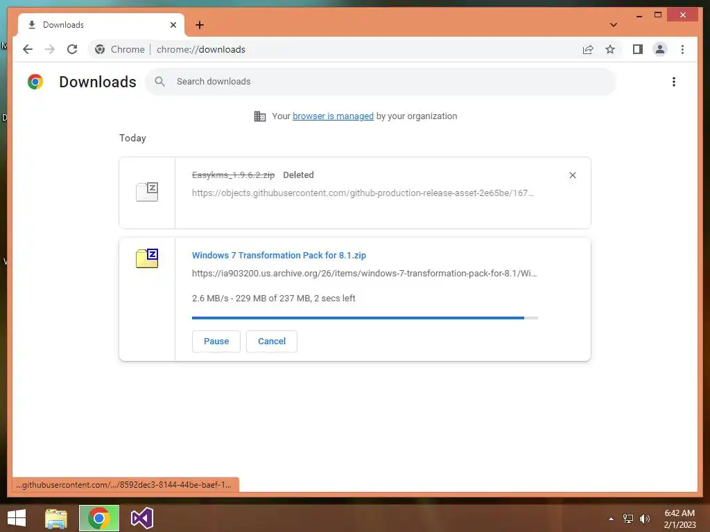The width and height of the screenshot is (710, 532).
Task: Open File Explorer from taskbar
Action: (x=56, y=518)
